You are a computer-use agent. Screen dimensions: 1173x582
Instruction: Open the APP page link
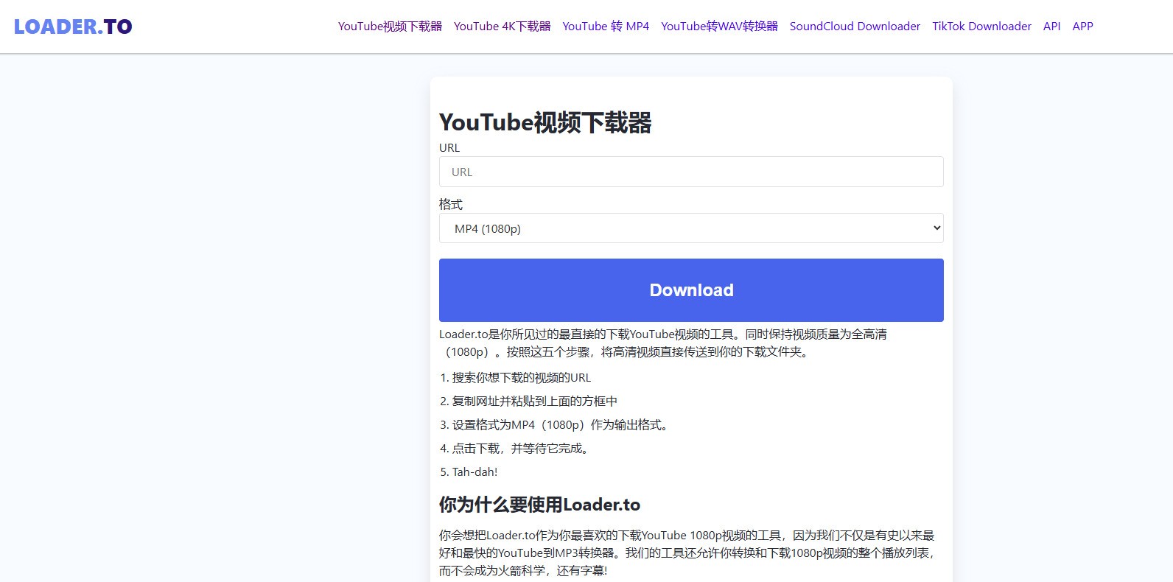pos(1082,27)
